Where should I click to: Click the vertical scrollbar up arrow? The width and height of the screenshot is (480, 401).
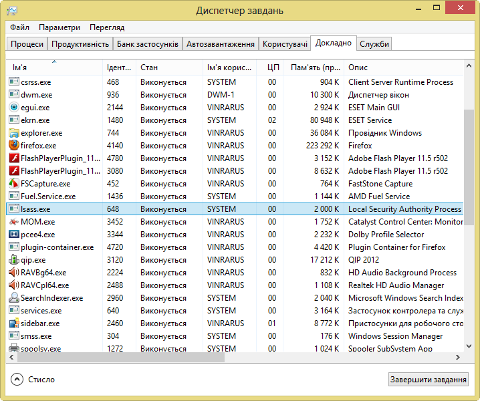tap(469, 65)
